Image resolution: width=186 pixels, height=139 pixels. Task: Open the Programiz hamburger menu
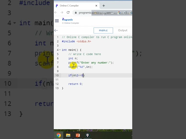[x=57, y=21]
